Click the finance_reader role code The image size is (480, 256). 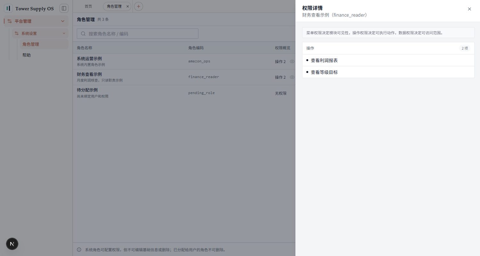(x=204, y=77)
